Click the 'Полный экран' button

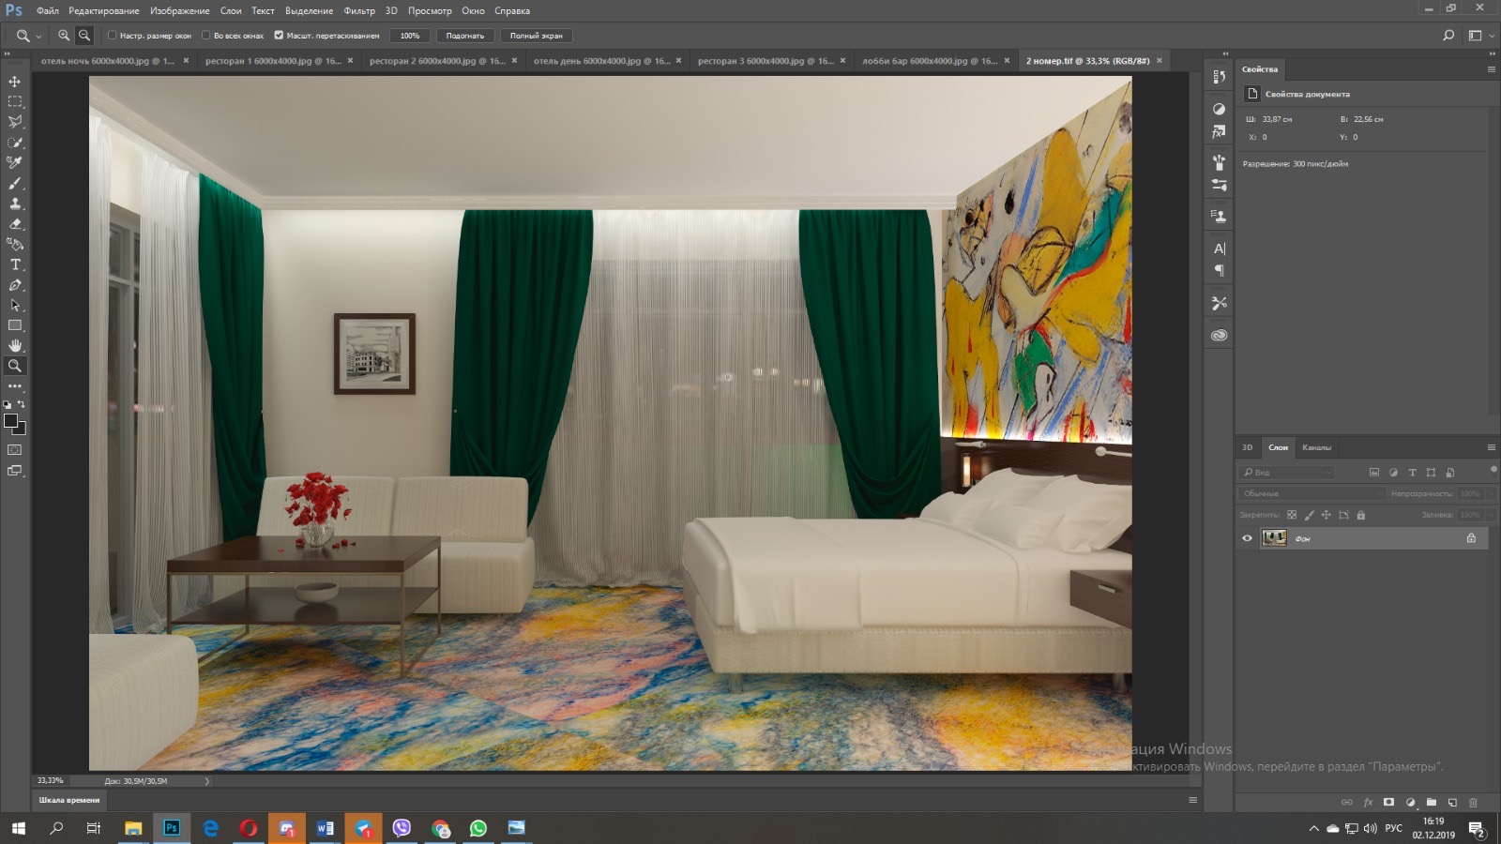536,36
